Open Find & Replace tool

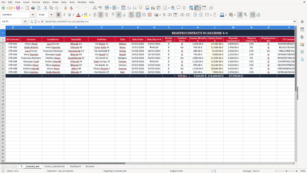click(95, 8)
